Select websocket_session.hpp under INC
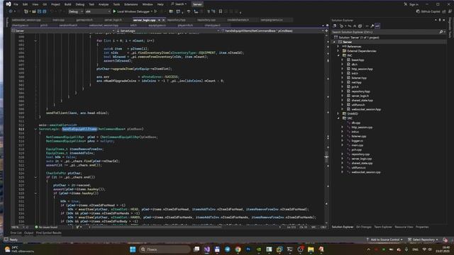The height and width of the screenshot is (255, 454). coord(366,109)
